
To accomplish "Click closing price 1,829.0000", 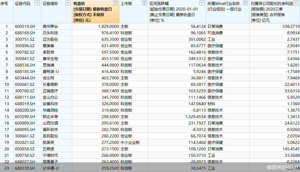I will (109, 26).
